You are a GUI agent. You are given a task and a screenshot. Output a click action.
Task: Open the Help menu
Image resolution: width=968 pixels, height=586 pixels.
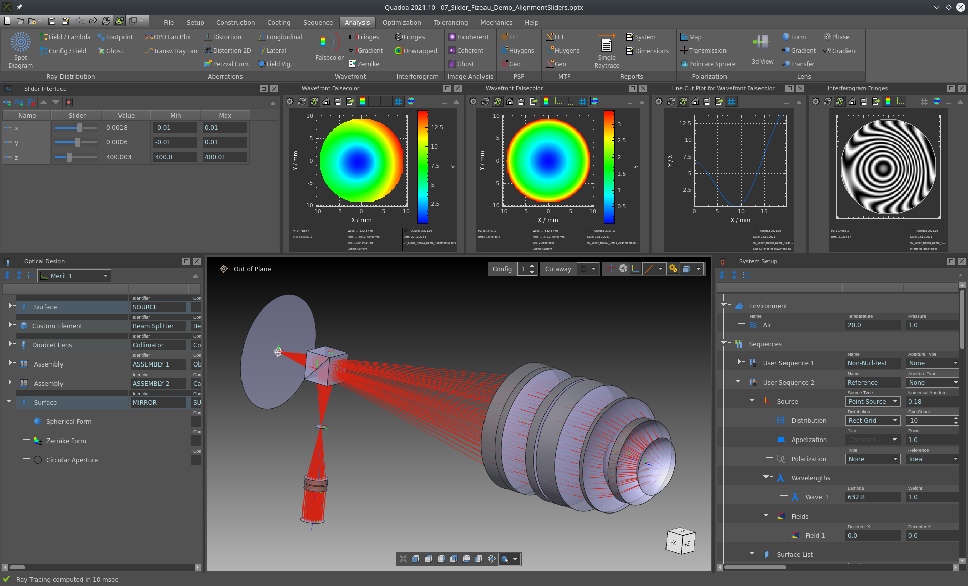point(531,22)
